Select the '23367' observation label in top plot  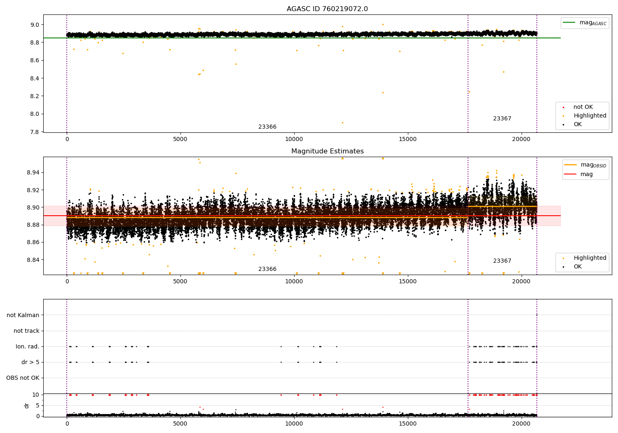(502, 119)
